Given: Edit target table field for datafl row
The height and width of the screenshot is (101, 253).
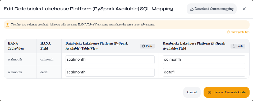Looking at the screenshot, I should click(110, 72).
